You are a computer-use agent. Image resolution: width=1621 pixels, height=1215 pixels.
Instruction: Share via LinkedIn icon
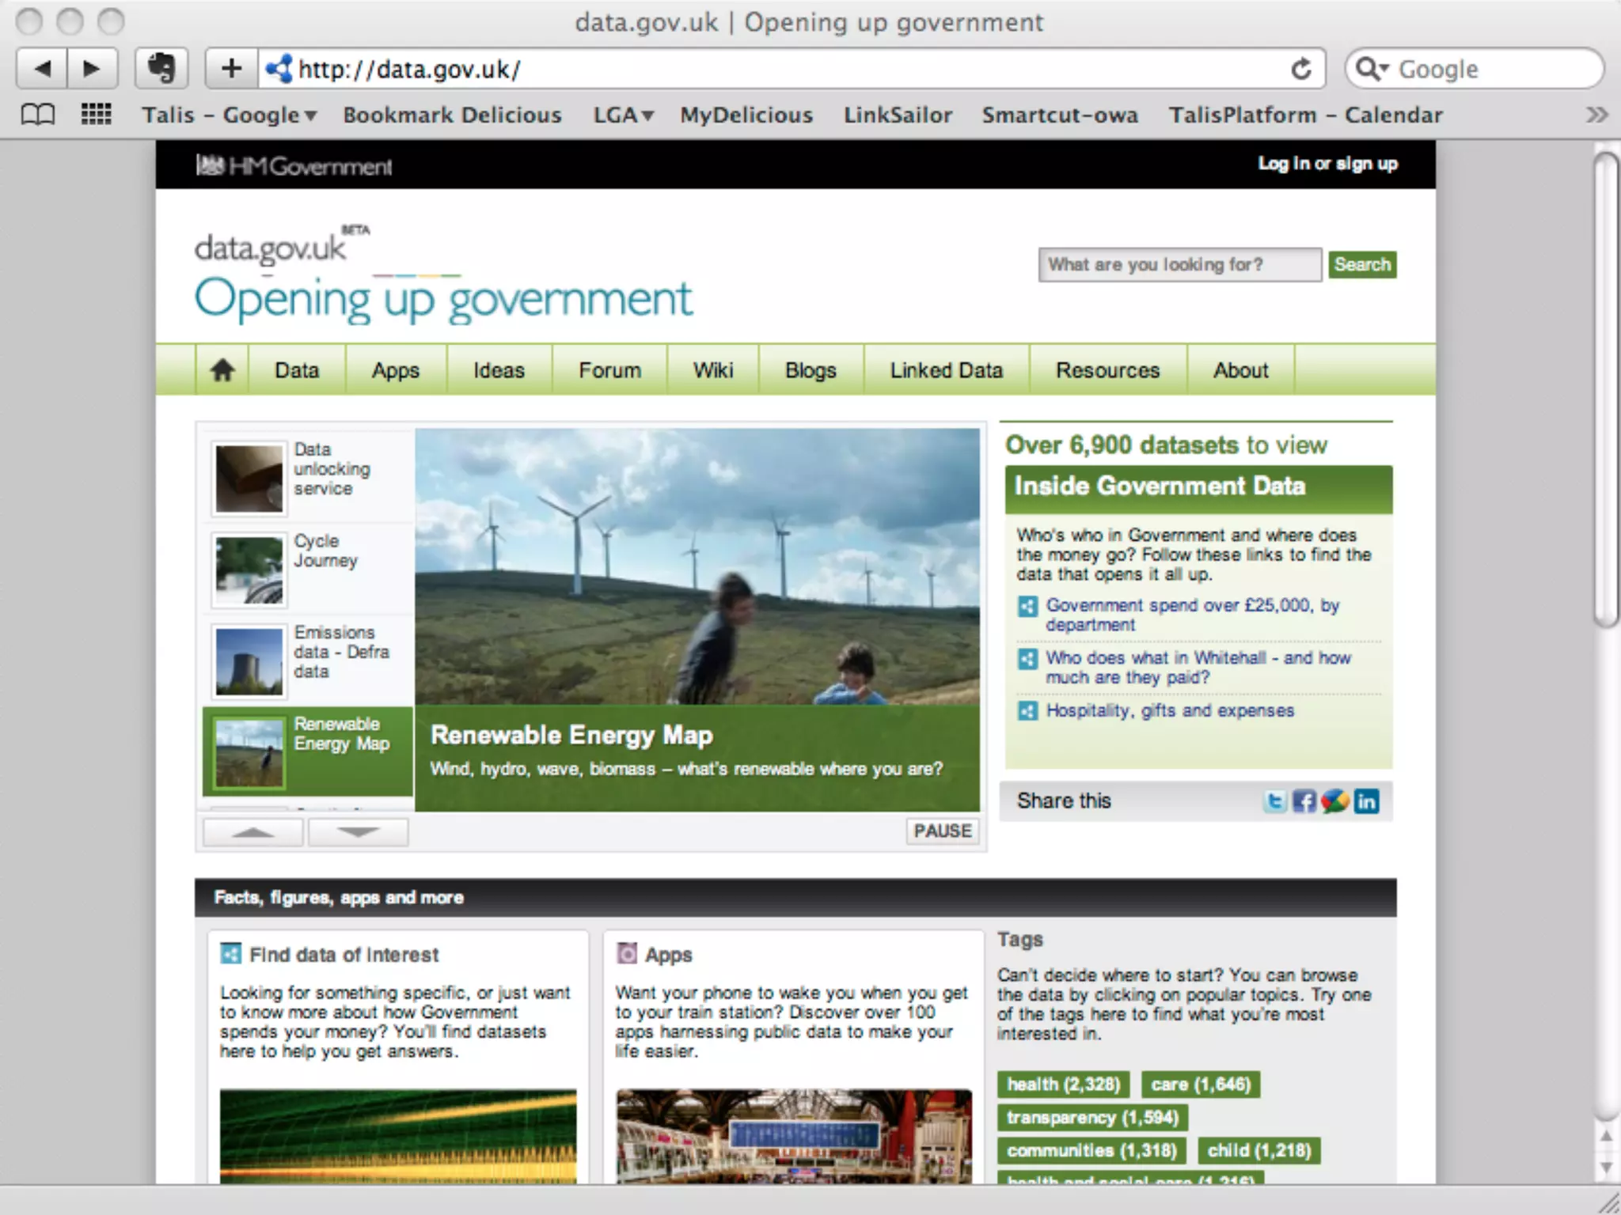tap(1366, 801)
